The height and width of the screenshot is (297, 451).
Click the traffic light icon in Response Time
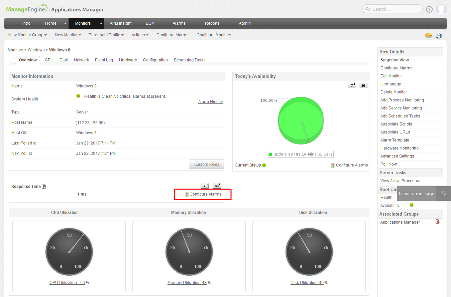[x=187, y=195]
